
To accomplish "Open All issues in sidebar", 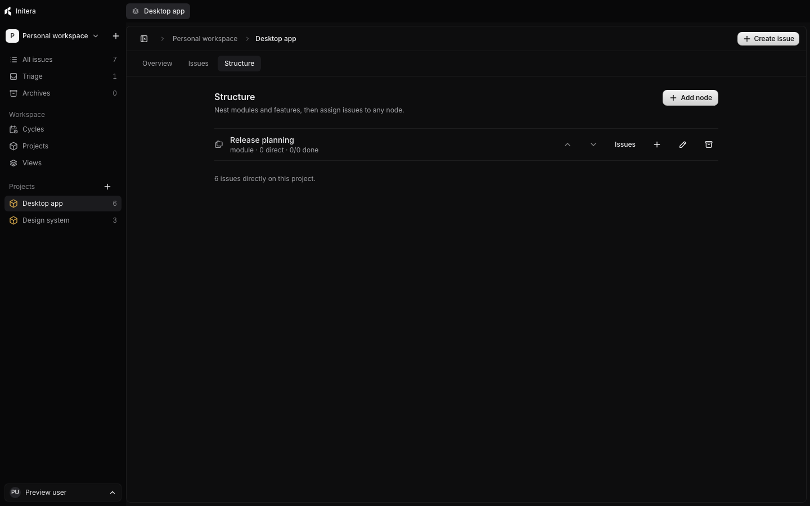I will 63,60.
